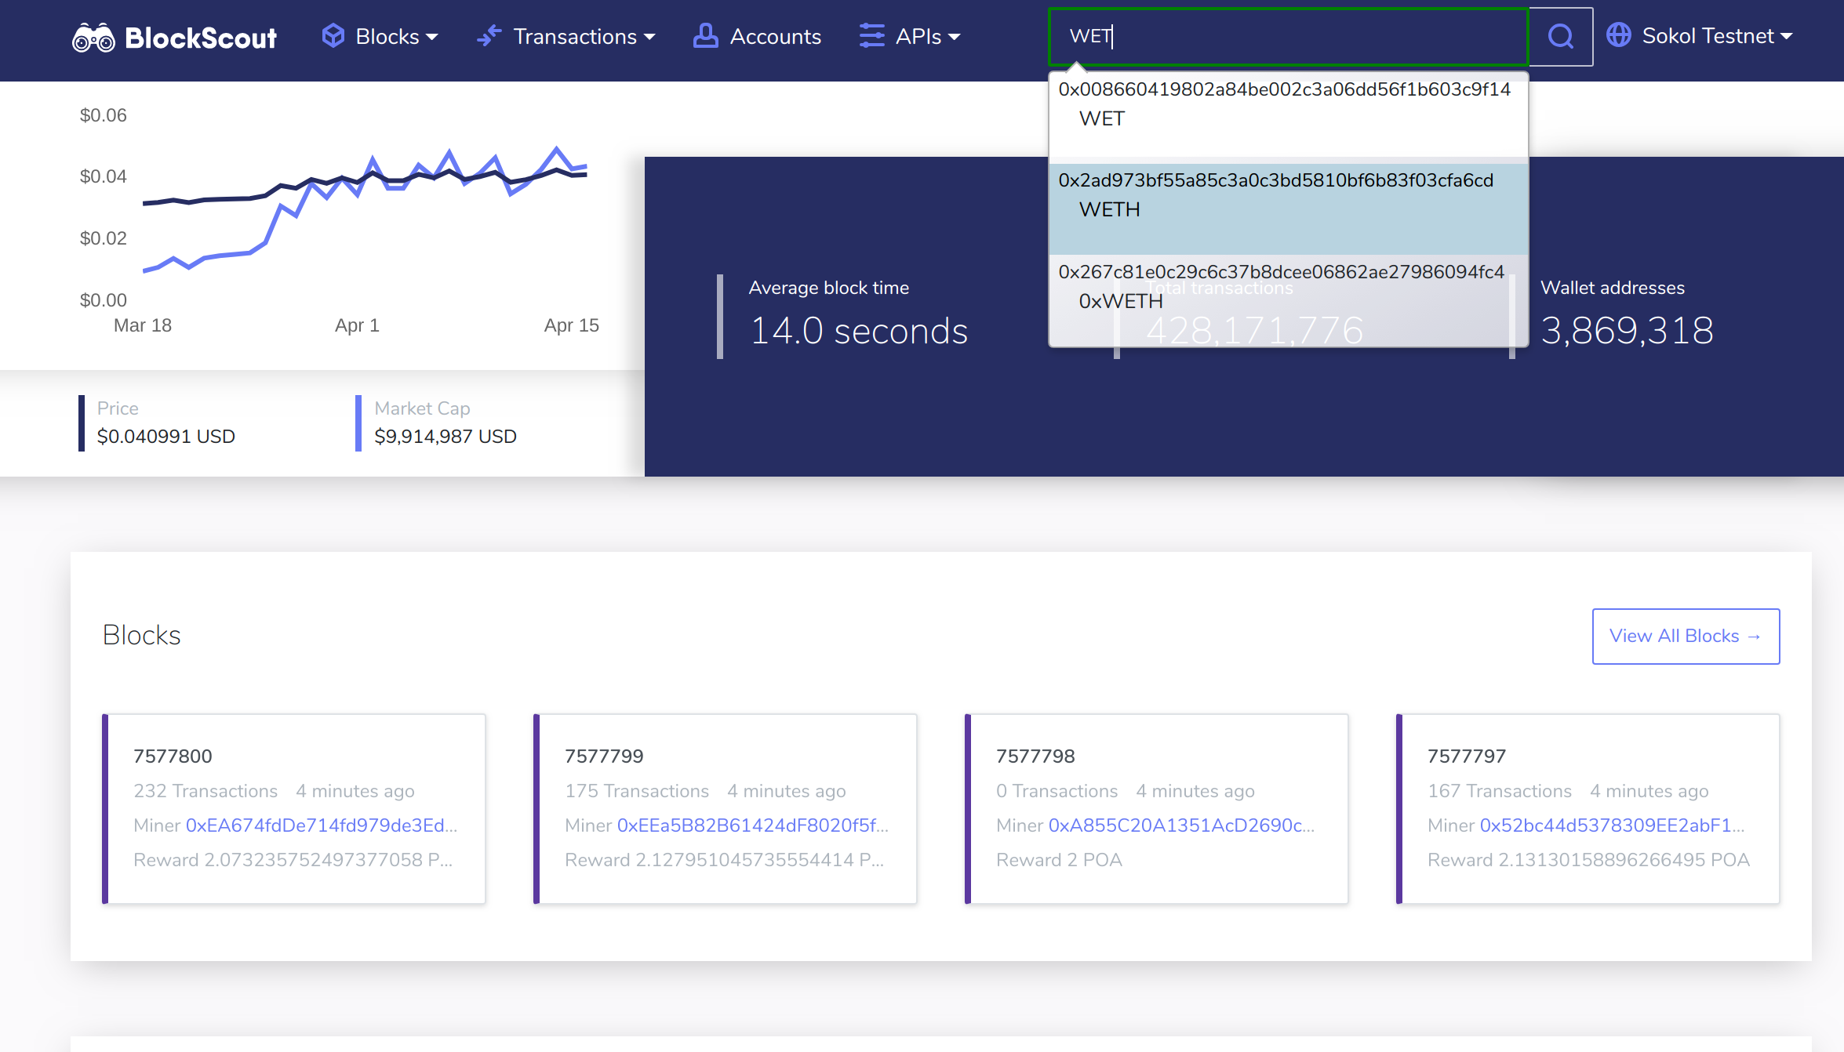Open miner address 0xA855C20A1351AcD2690c...
Viewport: 1844px width, 1052px height.
1182,825
